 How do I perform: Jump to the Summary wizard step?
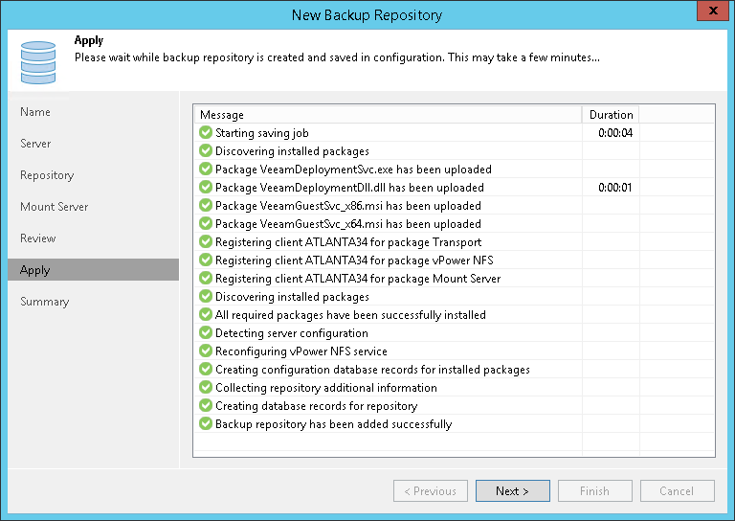tap(45, 302)
